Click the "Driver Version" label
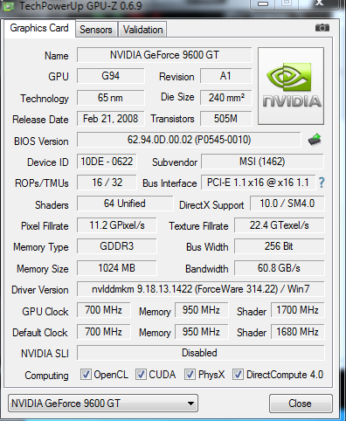The height and width of the screenshot is (421, 346). (x=40, y=290)
